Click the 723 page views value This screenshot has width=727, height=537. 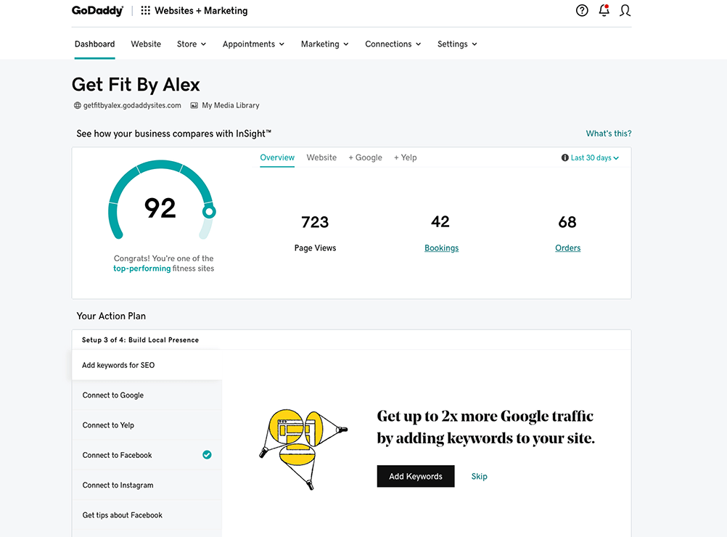click(315, 222)
